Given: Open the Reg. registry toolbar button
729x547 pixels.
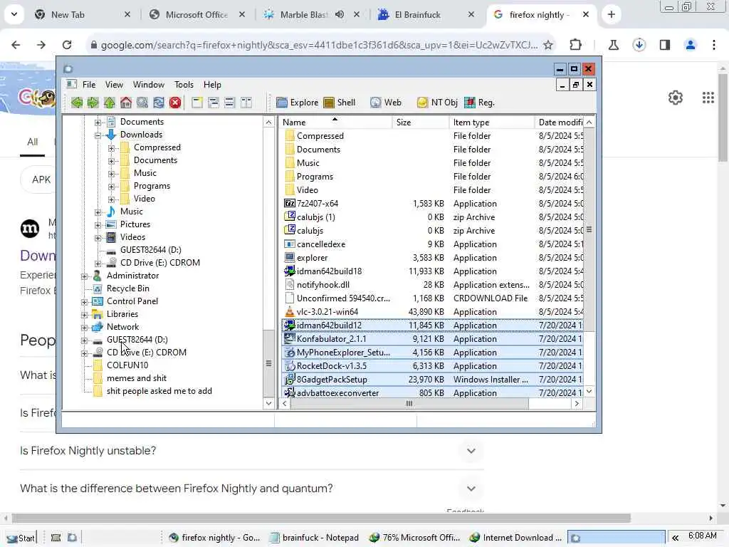Looking at the screenshot, I should coord(479,103).
